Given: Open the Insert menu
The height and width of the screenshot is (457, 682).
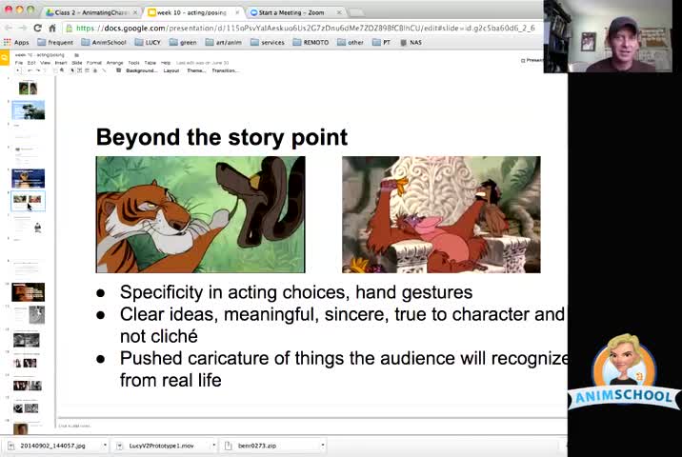Looking at the screenshot, I should (x=61, y=63).
